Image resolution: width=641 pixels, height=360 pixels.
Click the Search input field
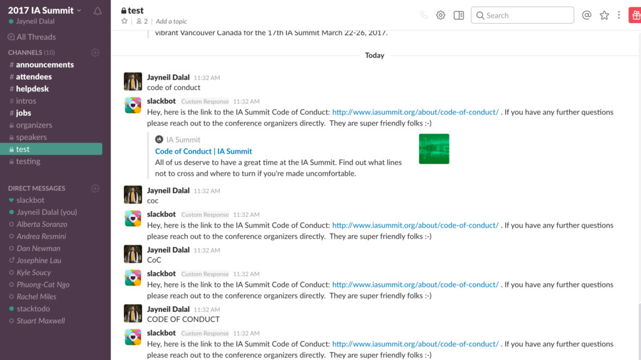click(x=522, y=15)
